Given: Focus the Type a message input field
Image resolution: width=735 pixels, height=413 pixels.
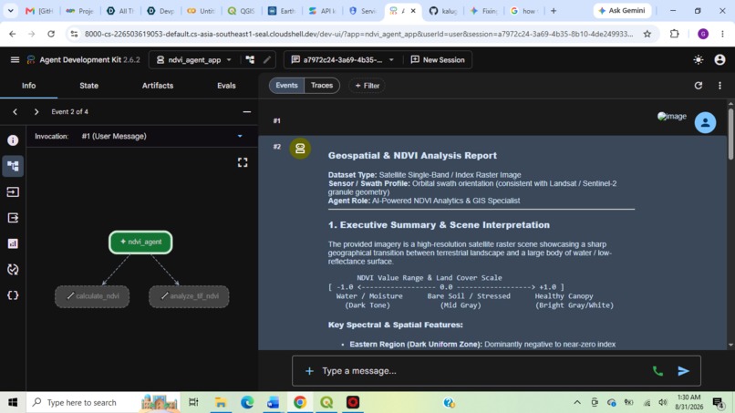Looking at the screenshot, I should 482,371.
